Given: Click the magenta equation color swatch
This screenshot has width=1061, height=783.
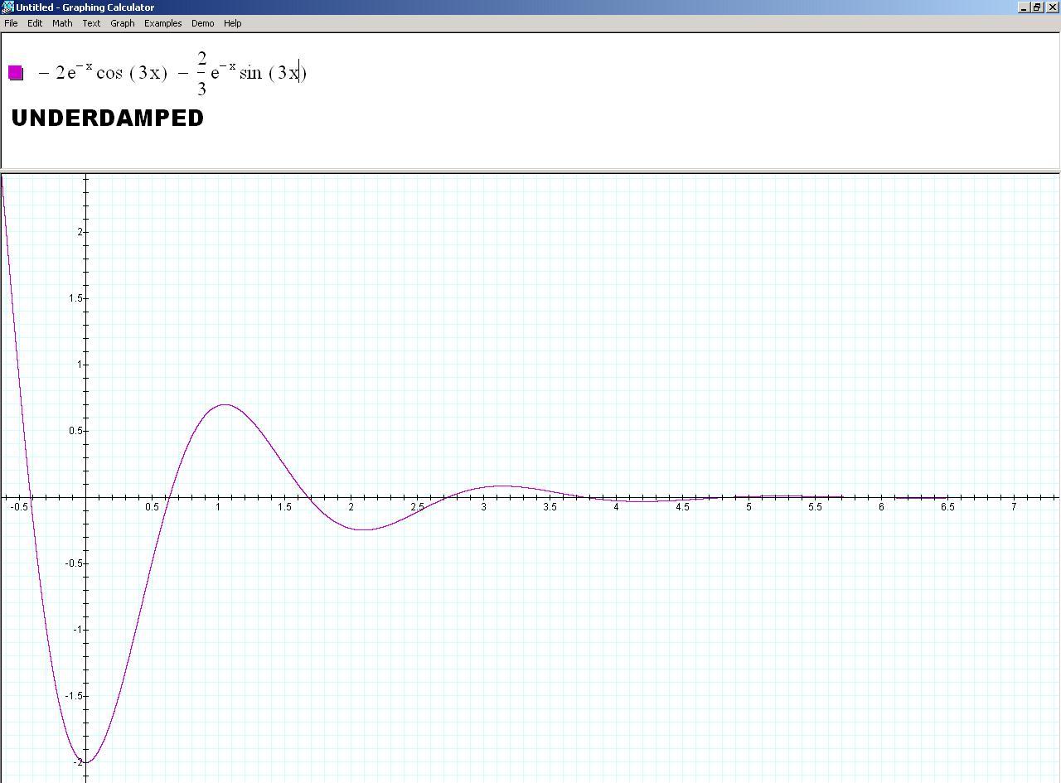Looking at the screenshot, I should click(x=16, y=73).
